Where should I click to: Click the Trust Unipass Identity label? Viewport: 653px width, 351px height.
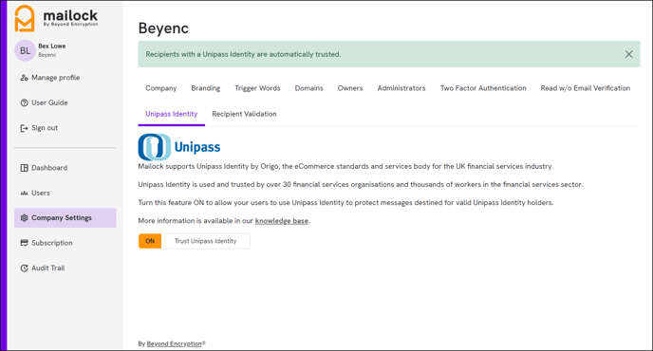[205, 241]
